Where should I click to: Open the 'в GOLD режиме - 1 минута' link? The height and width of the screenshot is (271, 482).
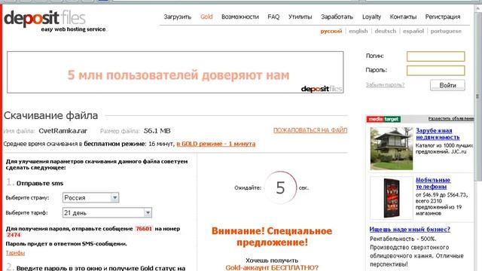[216, 144]
